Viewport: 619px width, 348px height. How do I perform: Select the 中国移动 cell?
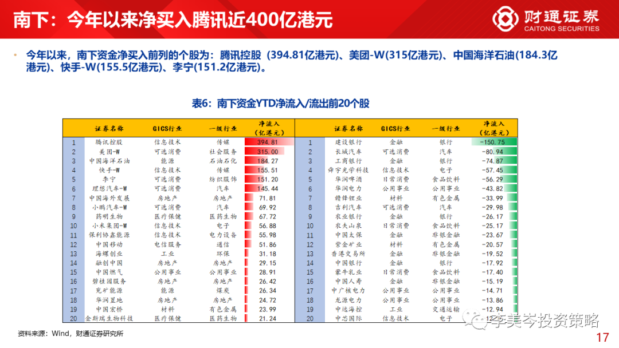click(x=109, y=244)
